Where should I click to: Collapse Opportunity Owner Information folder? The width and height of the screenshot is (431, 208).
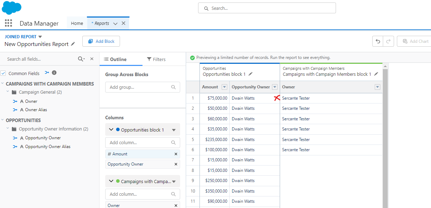coord(8,129)
